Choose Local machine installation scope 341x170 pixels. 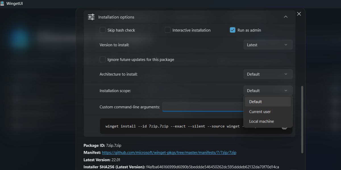coord(268,121)
